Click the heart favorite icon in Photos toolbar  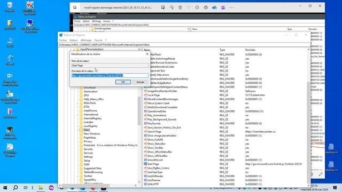pyautogui.click(x=189, y=7)
